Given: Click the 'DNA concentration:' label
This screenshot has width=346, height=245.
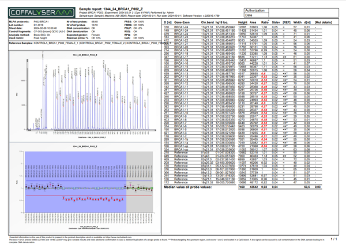Looking at the screenshot, I should pyautogui.click(x=78, y=28).
